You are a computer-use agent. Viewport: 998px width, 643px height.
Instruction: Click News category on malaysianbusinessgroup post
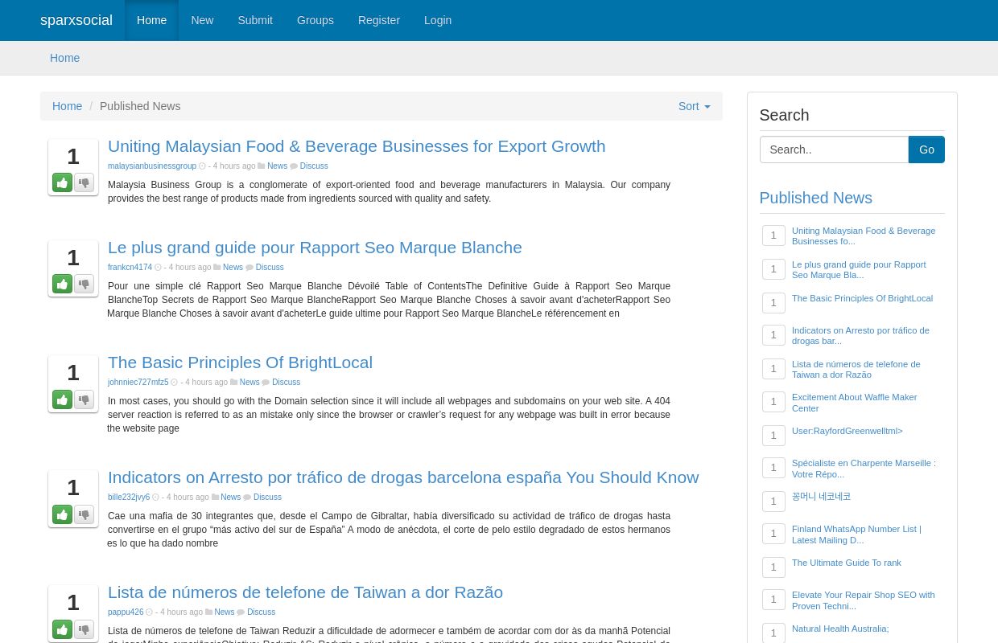pyautogui.click(x=277, y=166)
